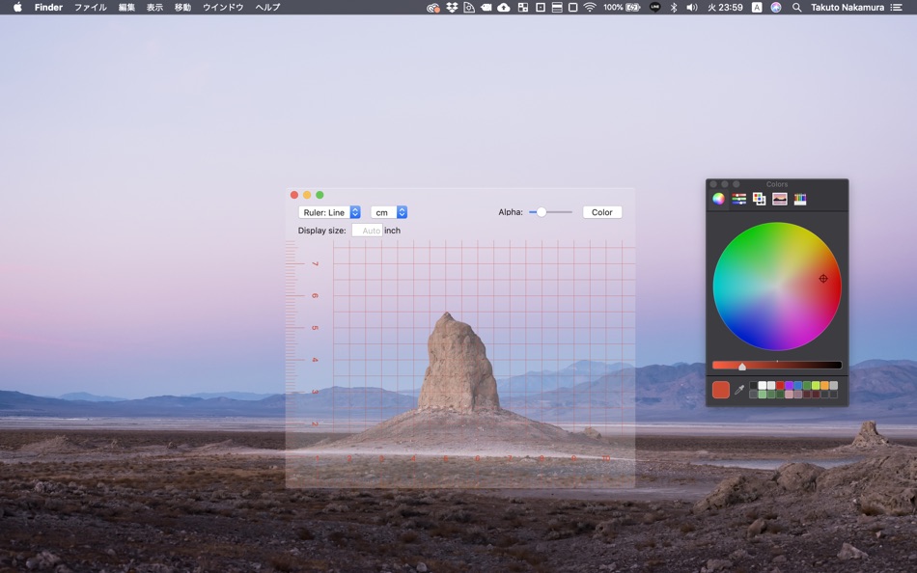Click the Dropbox menu bar icon
This screenshot has height=573, width=917.
[452, 7]
